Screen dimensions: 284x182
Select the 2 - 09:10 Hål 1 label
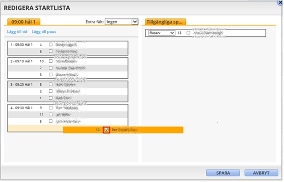point(21,61)
